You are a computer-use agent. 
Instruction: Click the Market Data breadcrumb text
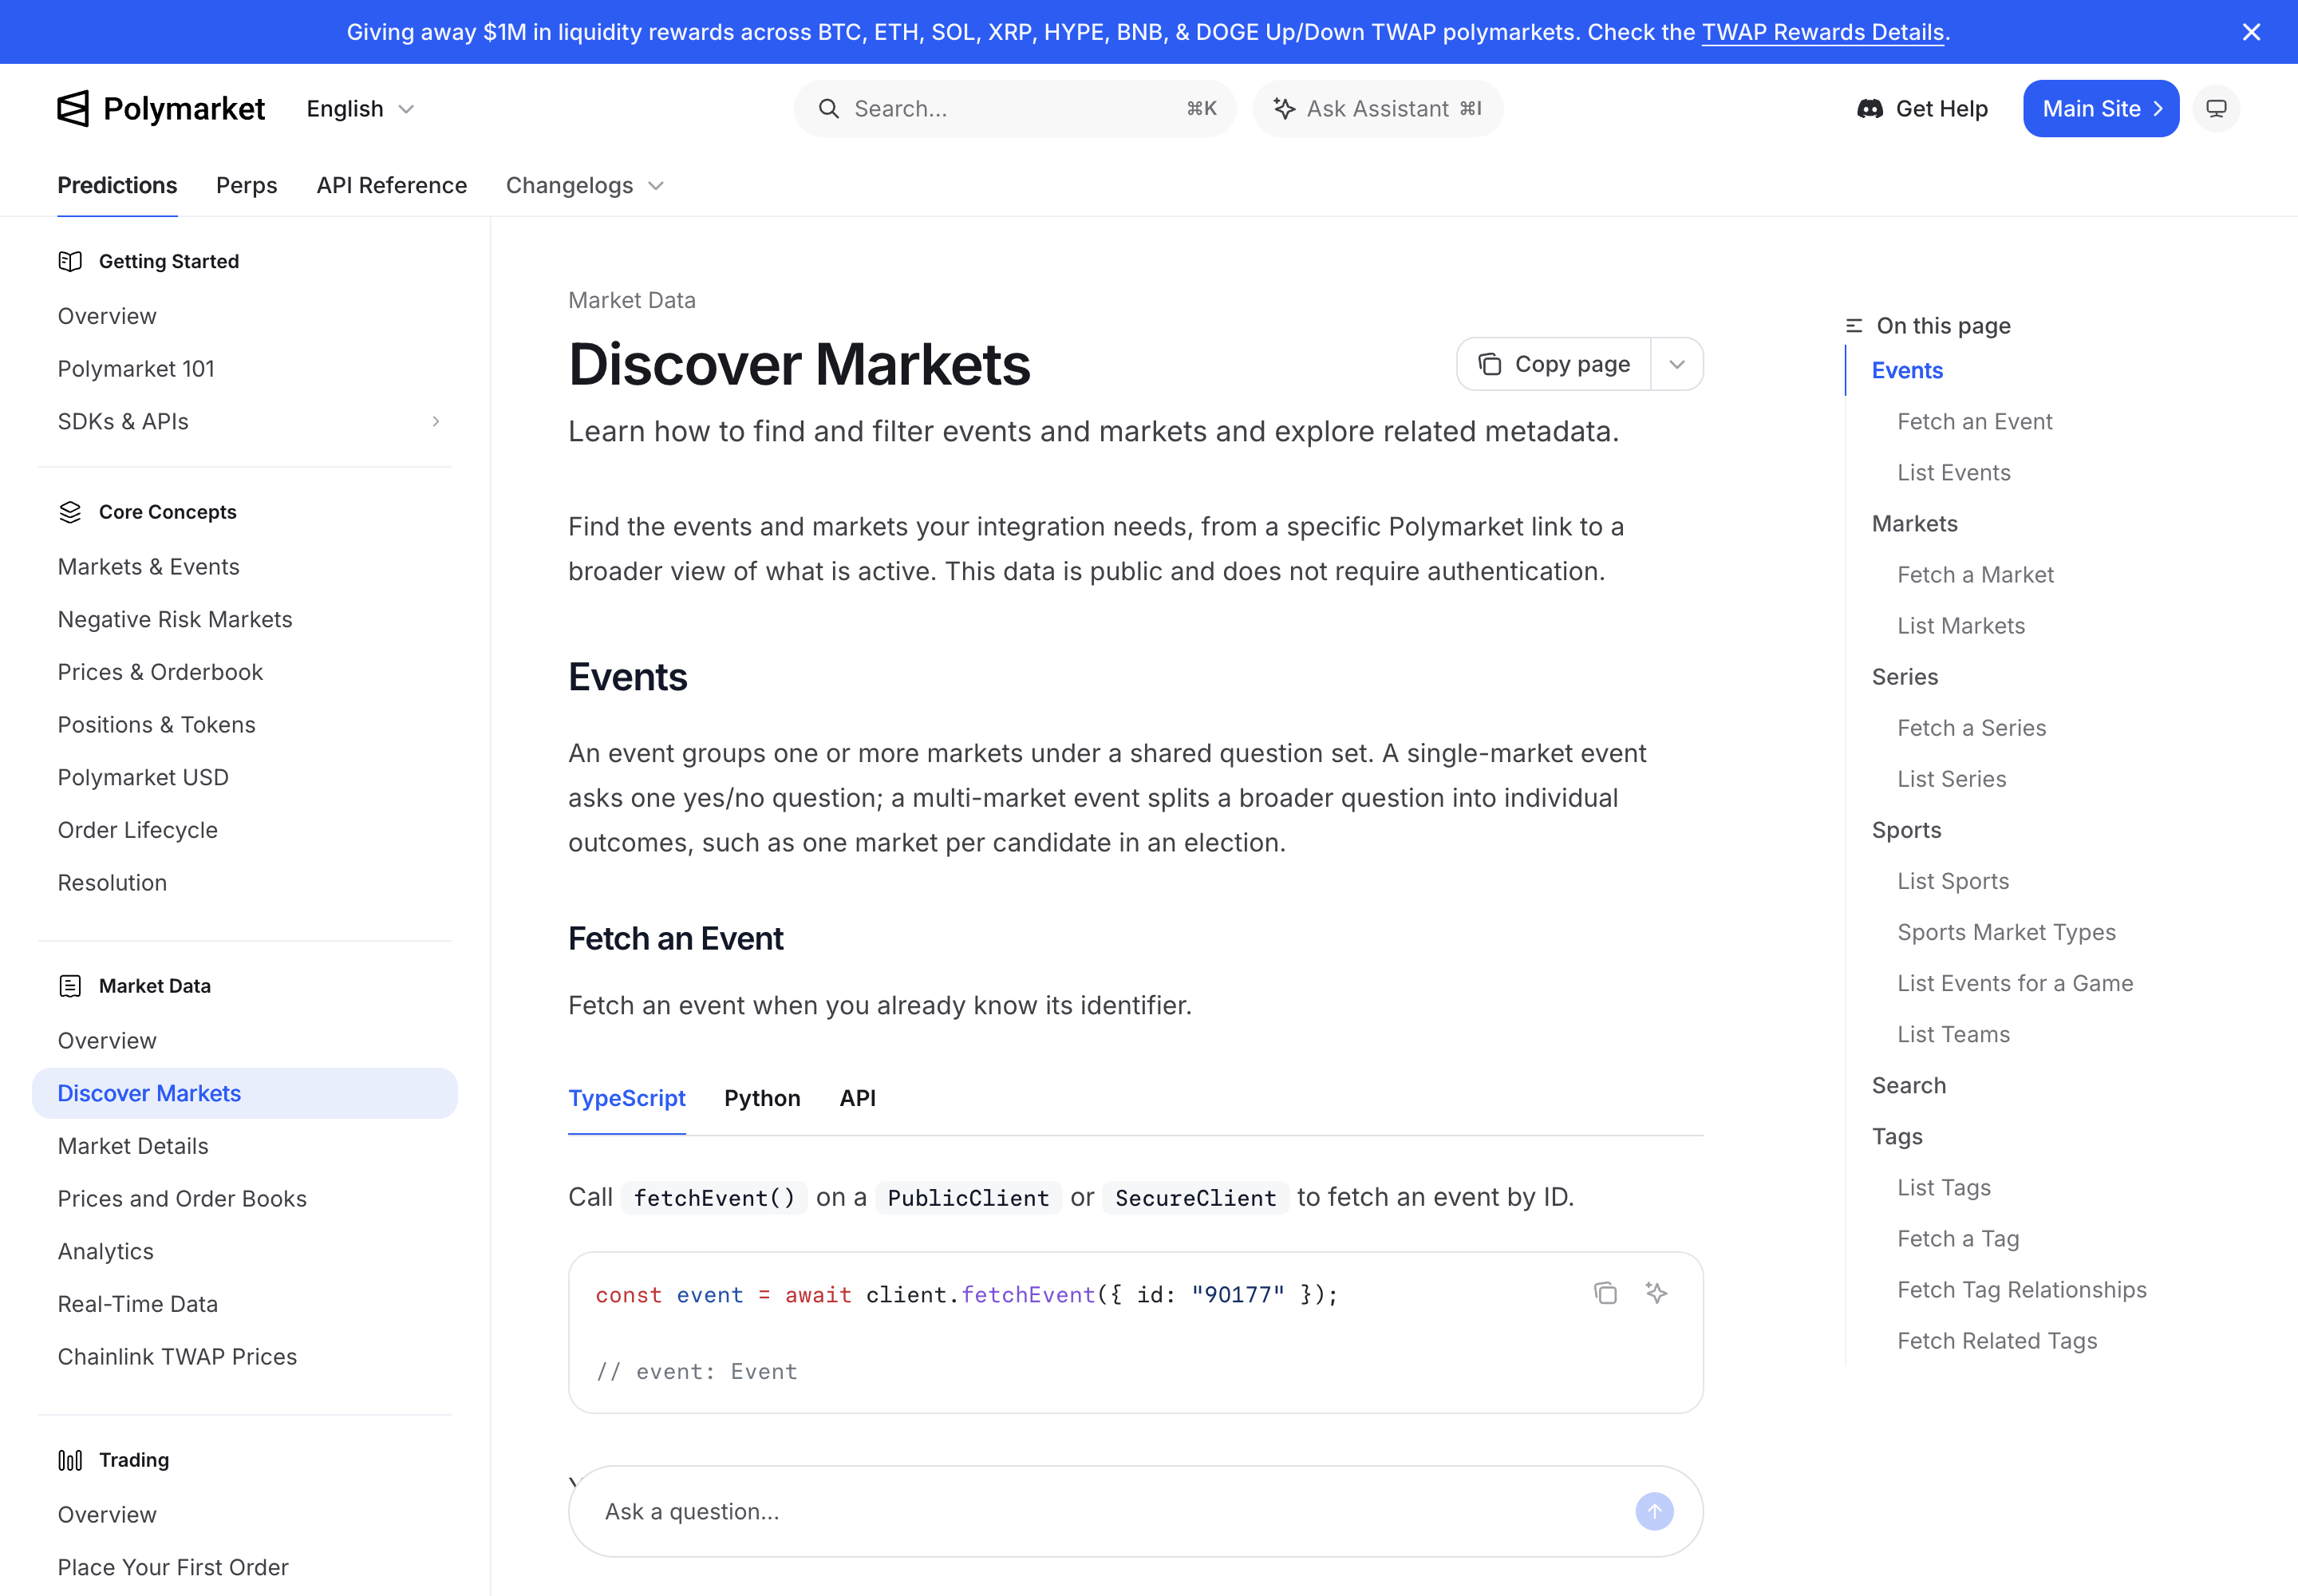coord(632,300)
